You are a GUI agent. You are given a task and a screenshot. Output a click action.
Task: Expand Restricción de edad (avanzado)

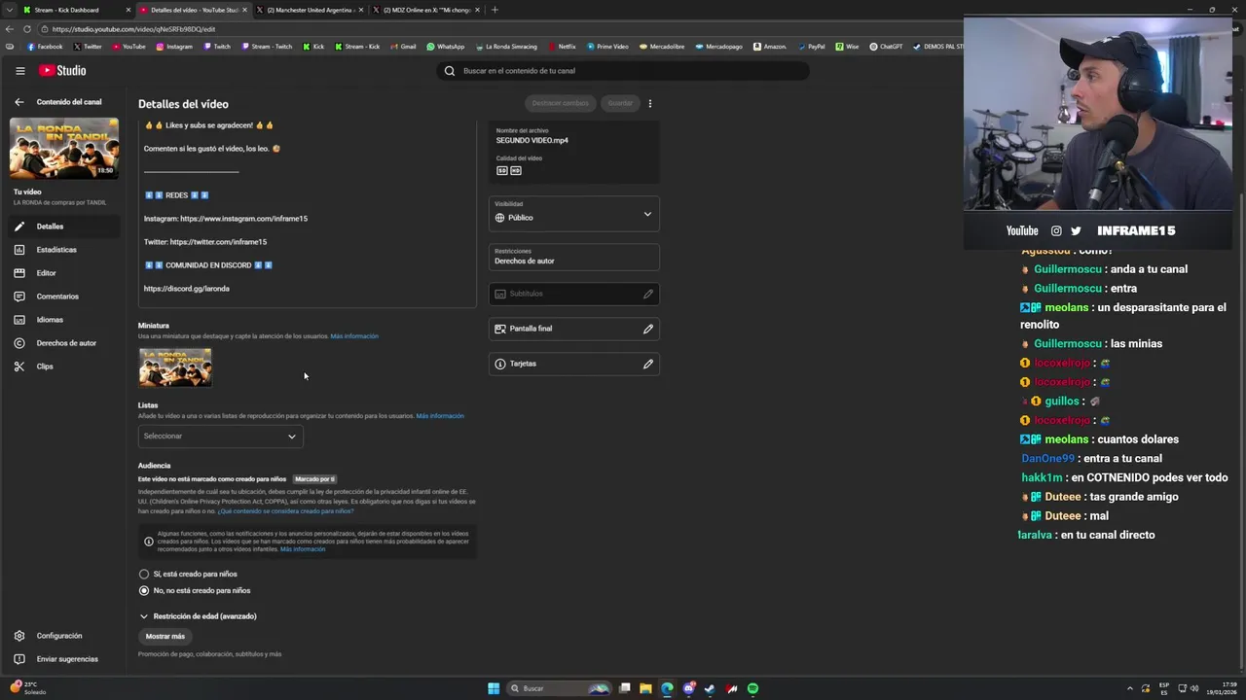coord(198,616)
